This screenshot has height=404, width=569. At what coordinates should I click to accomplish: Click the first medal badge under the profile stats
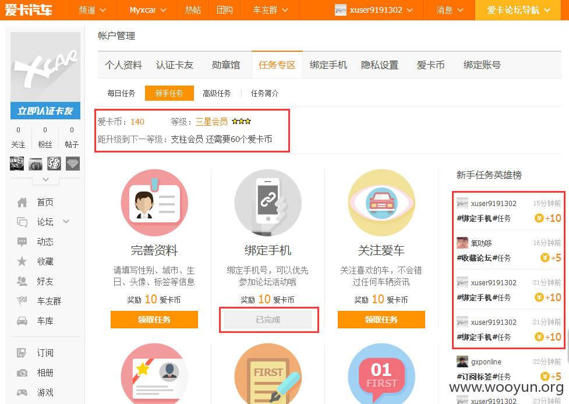tap(17, 164)
